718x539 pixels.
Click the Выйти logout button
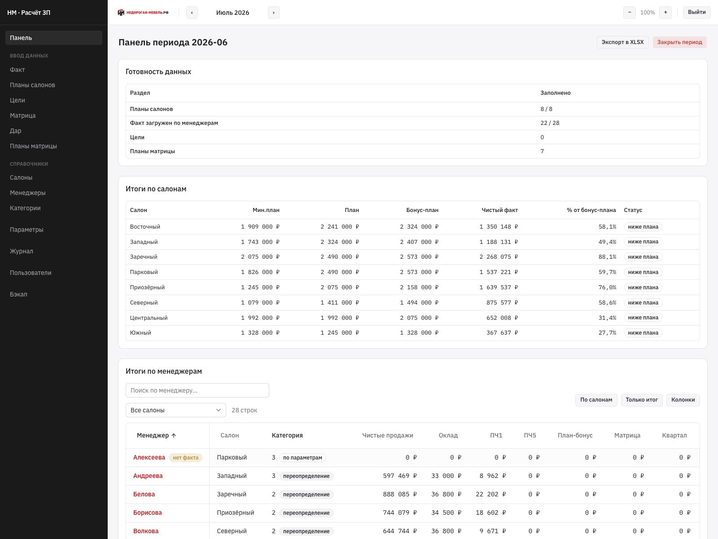(696, 13)
